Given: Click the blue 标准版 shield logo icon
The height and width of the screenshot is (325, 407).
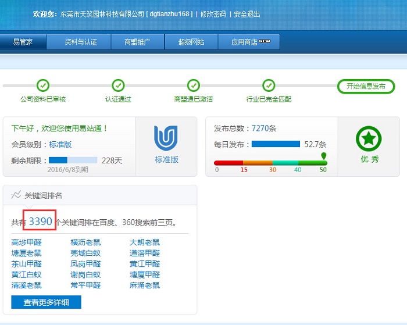Looking at the screenshot, I should point(166,138).
